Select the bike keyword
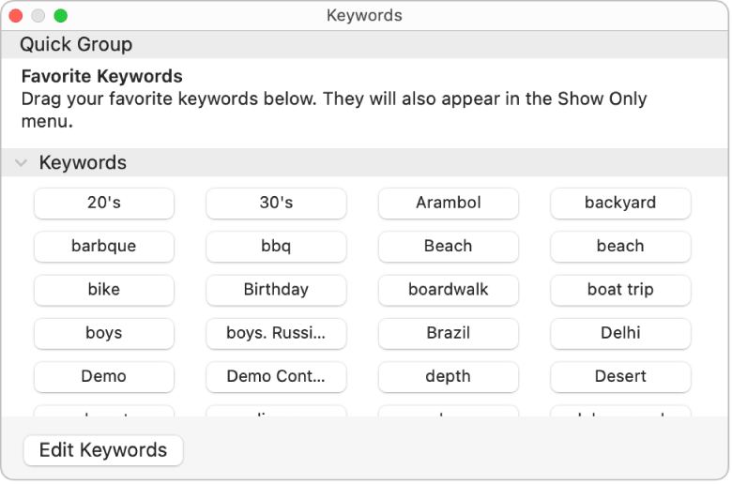This screenshot has height=484, width=732. [x=103, y=290]
